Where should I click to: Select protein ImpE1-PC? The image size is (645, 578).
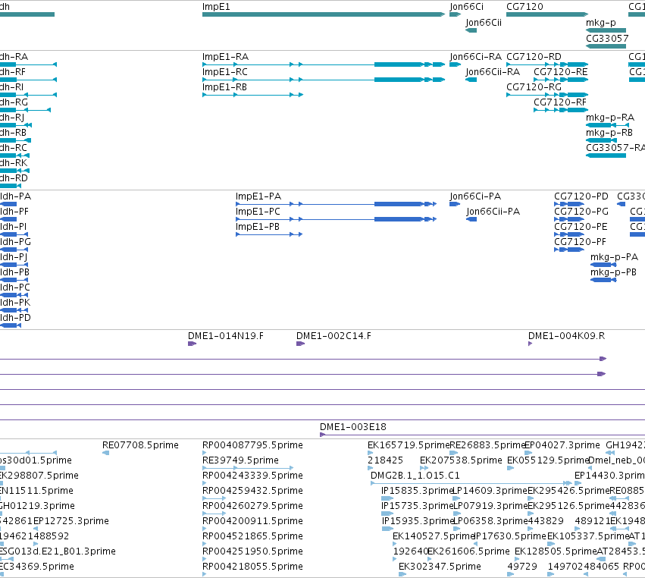click(x=258, y=211)
